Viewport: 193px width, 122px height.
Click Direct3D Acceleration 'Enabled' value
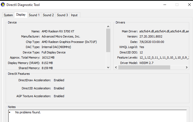pyautogui.click(x=59, y=88)
